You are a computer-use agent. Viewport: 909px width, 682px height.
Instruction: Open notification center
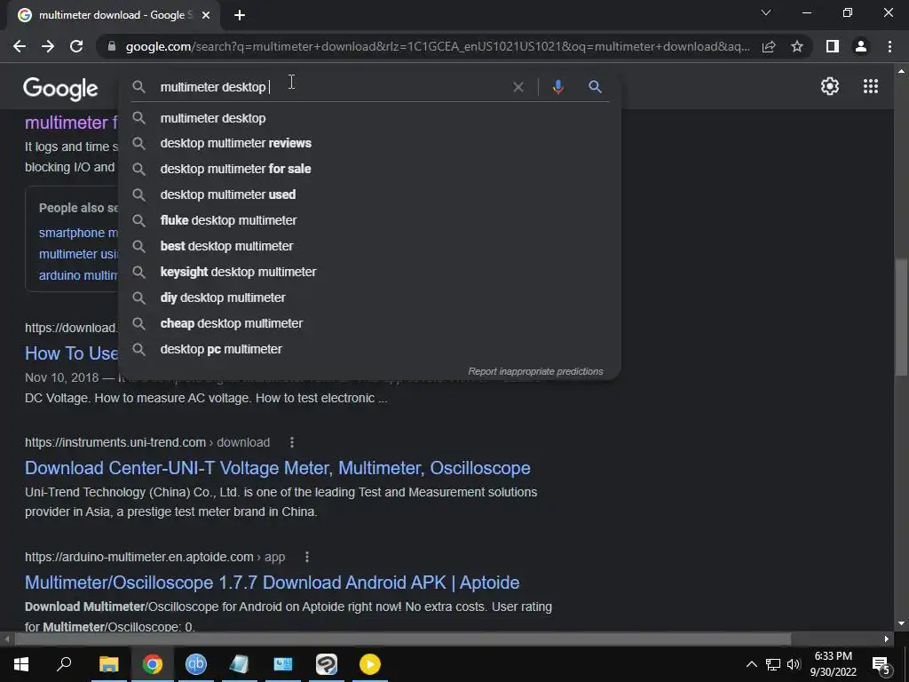(x=881, y=664)
